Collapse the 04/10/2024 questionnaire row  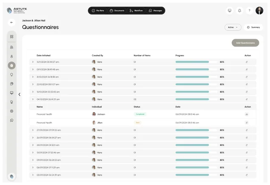33,99
